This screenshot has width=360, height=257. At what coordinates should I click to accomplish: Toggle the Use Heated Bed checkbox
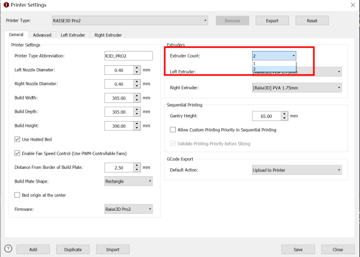pyautogui.click(x=17, y=139)
